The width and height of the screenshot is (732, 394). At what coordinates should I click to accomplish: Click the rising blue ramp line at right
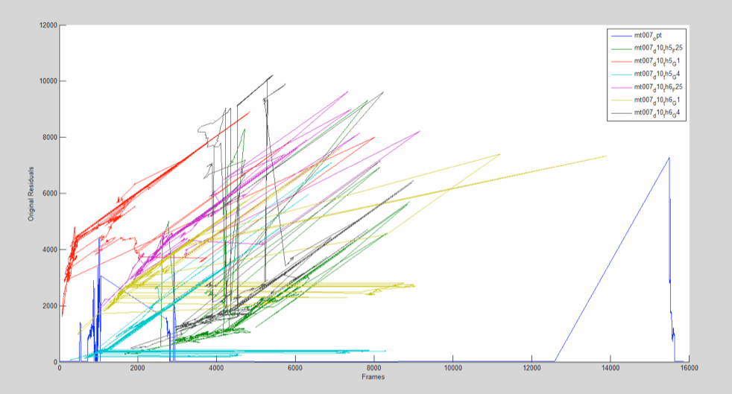coord(611,261)
